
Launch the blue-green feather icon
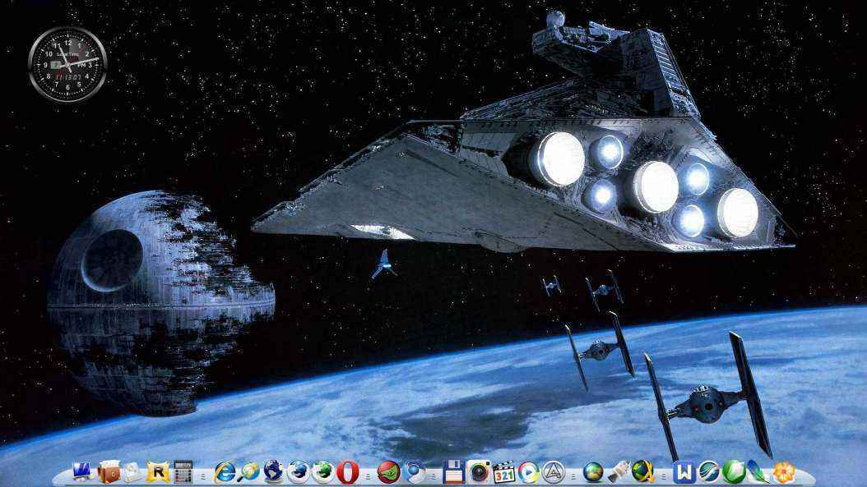pos(758,472)
